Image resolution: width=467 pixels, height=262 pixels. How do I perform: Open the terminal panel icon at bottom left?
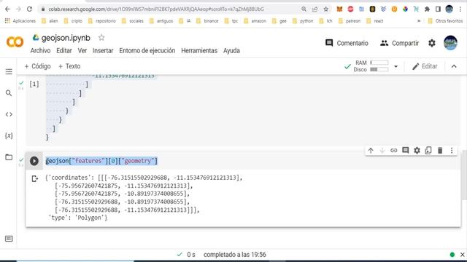pos(9,239)
